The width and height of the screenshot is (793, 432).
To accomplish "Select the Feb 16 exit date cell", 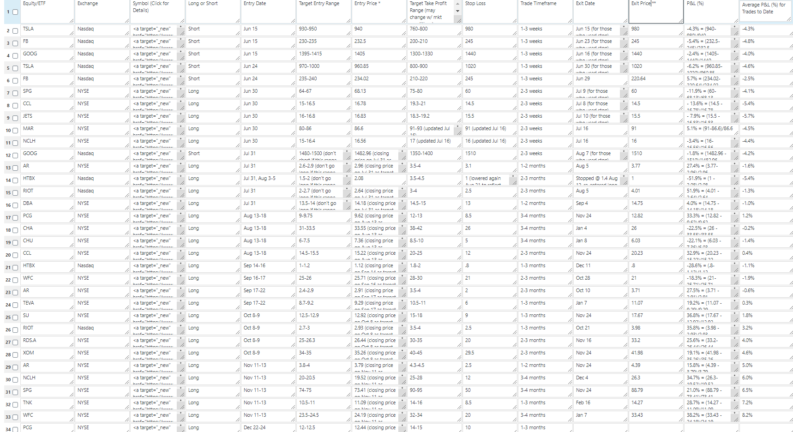I will [601, 404].
